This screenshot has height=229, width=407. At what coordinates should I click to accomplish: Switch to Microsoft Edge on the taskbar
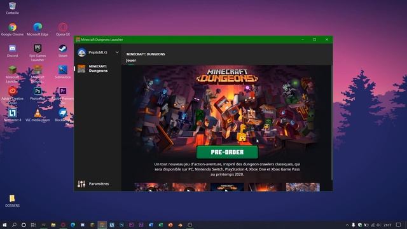73,225
